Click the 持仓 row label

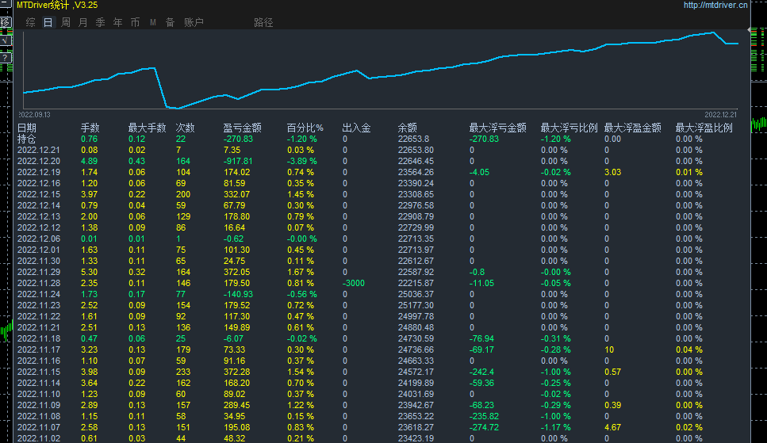(x=27, y=139)
